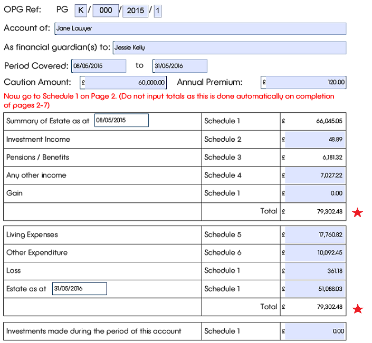Click the OPG Ref field containing 000
The height and width of the screenshot is (343, 372).
point(106,11)
